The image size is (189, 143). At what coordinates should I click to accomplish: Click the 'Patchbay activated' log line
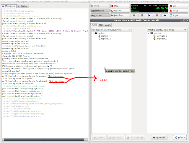pyautogui.click(x=18, y=11)
